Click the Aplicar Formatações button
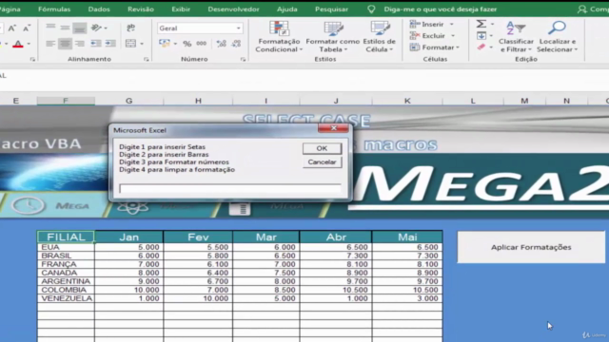 (x=531, y=247)
